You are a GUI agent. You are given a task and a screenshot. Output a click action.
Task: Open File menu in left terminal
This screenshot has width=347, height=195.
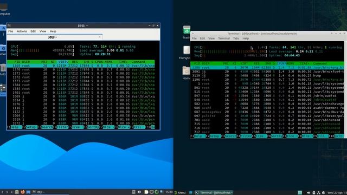coord(11,31)
